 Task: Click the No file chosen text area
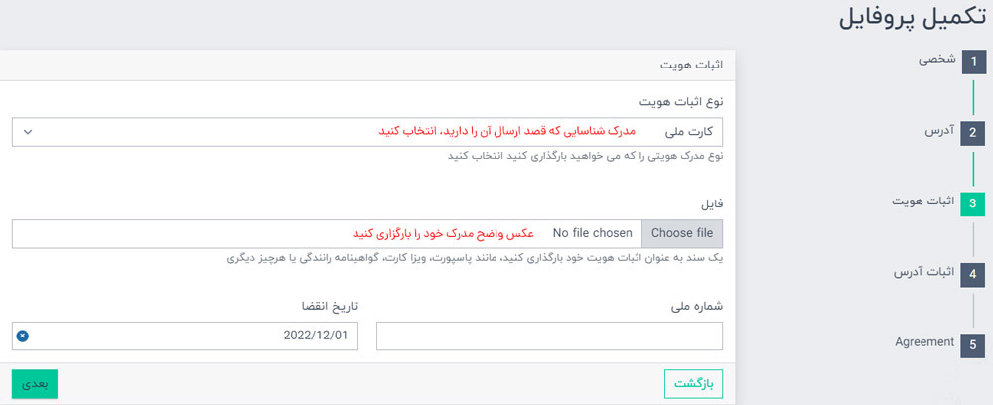[592, 234]
